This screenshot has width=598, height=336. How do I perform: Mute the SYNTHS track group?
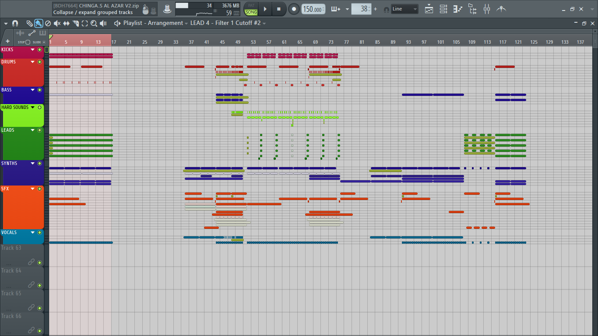(x=39, y=164)
